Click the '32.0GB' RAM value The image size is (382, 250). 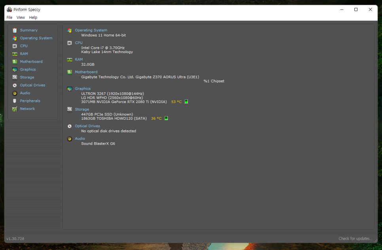88,65
